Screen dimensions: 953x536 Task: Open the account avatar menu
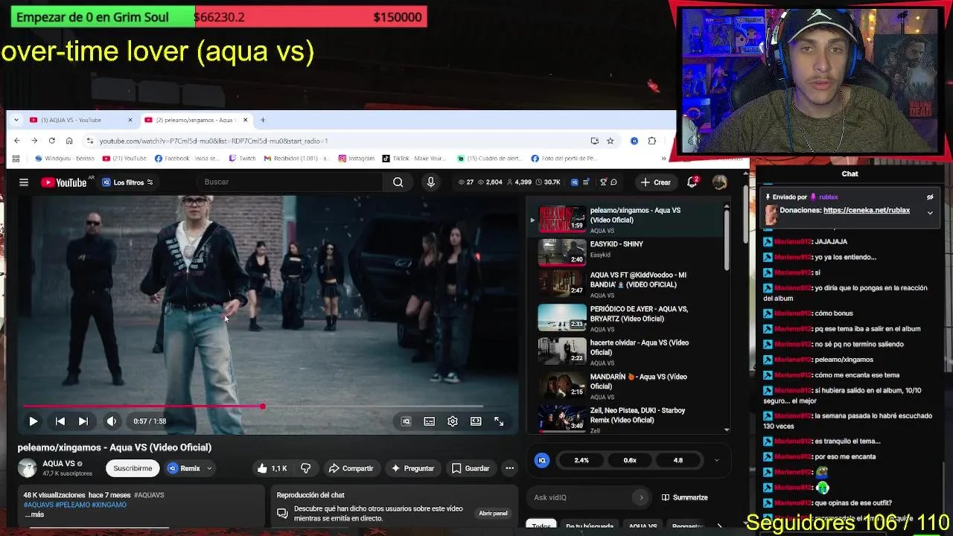point(719,182)
